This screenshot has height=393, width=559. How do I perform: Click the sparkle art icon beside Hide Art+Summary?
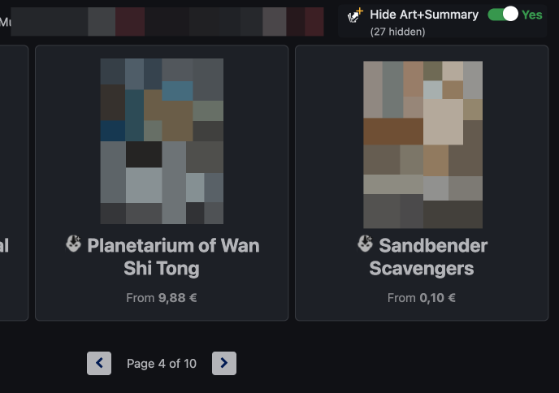(x=355, y=15)
